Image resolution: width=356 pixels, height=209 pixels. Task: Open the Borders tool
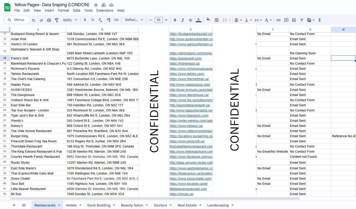pos(217,20)
